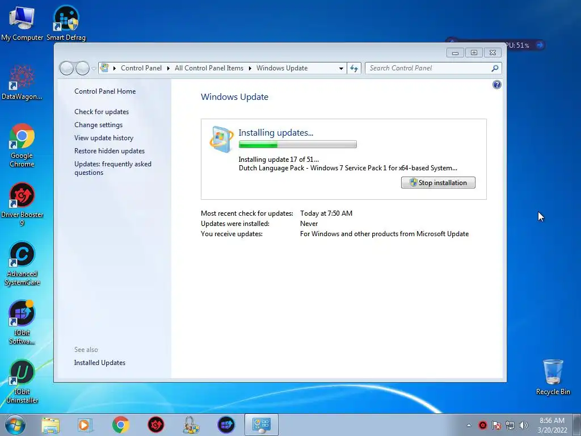
Task: Go to All Control Panel Items breadcrumb
Action: pyautogui.click(x=209, y=68)
